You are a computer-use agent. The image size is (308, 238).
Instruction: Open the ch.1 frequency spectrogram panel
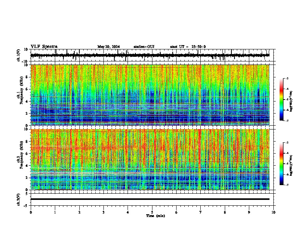point(150,95)
